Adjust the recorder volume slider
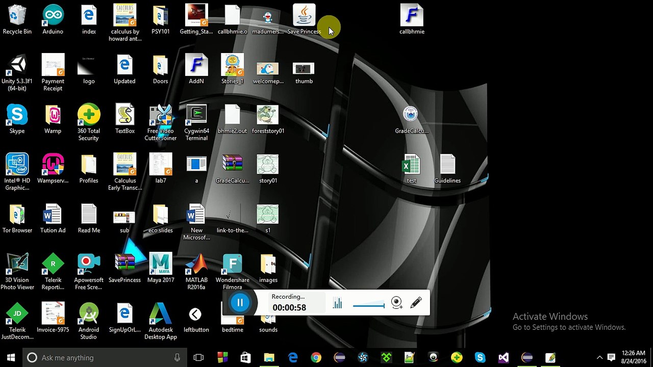 point(369,305)
